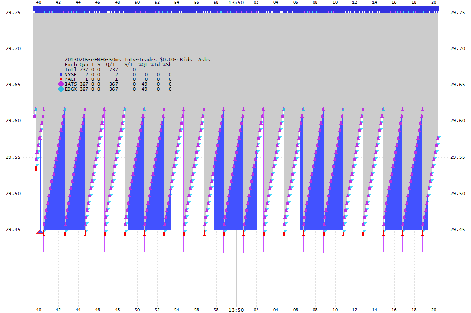Click the '29.75' label on the left price axis
The width and height of the screenshot is (471, 313).
point(13,13)
